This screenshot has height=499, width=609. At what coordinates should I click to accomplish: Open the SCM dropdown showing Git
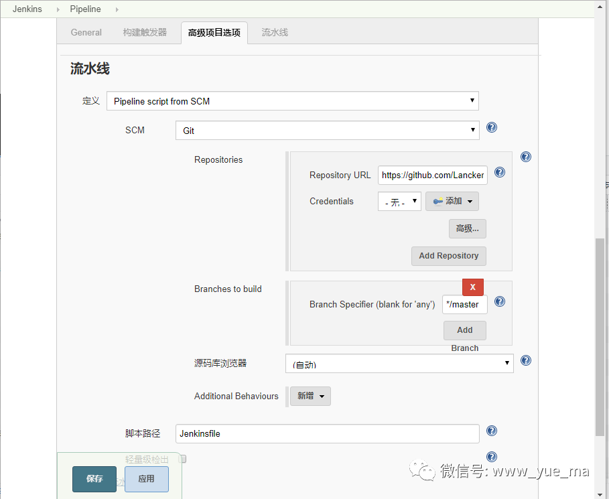click(327, 130)
